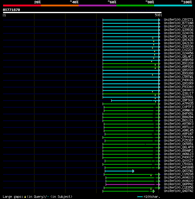
Task: Click the UniRef100_Q40403 label
Action: pos(179,90)
